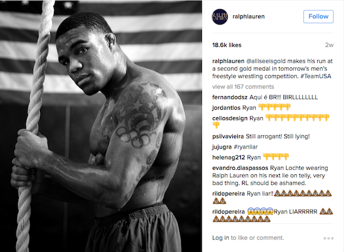Open evandro.diaspassos profile link
344x252 pixels.
(240, 168)
